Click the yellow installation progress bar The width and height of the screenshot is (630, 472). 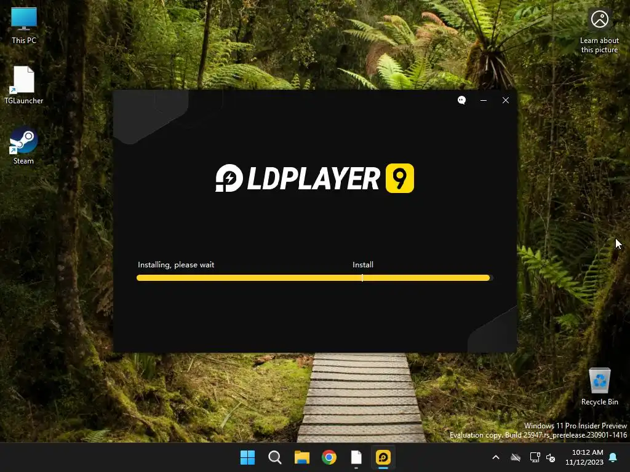click(313, 278)
